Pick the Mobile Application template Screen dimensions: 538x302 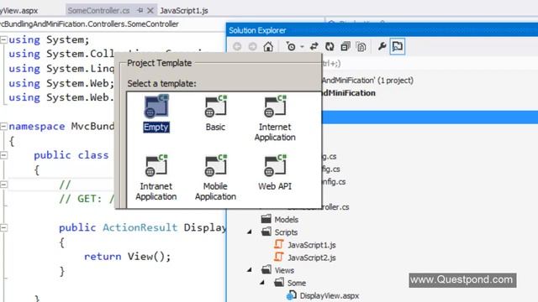point(215,178)
